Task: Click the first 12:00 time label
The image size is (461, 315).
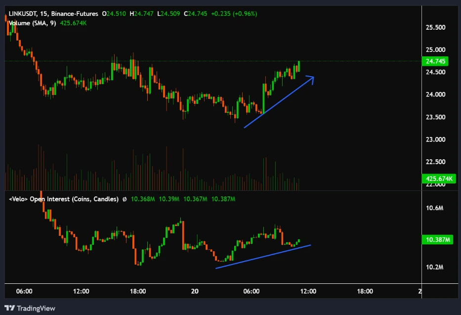Action: (x=81, y=291)
